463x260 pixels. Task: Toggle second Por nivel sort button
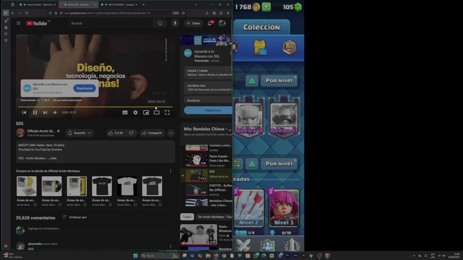279,164
